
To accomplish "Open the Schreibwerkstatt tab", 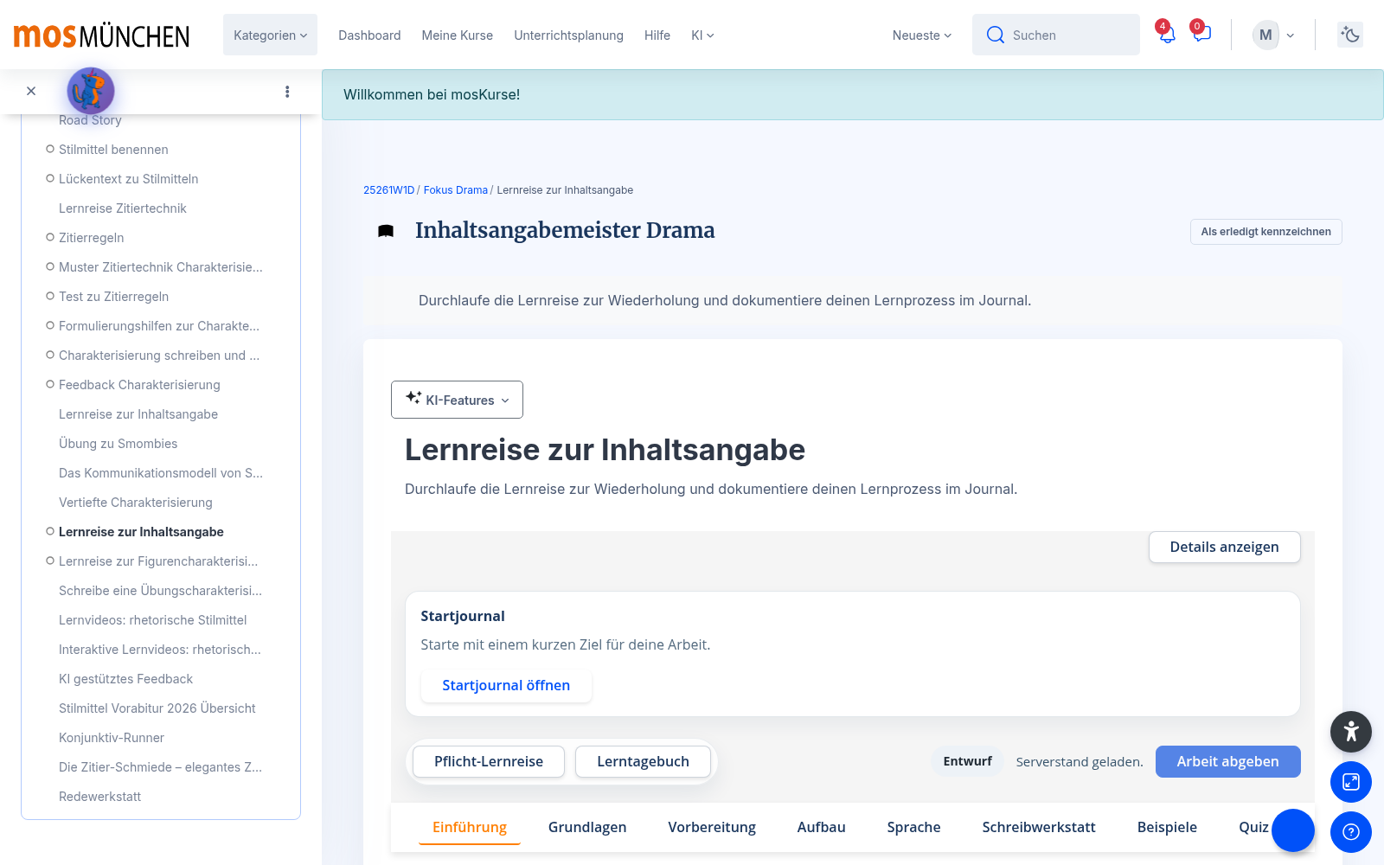I will [1039, 827].
